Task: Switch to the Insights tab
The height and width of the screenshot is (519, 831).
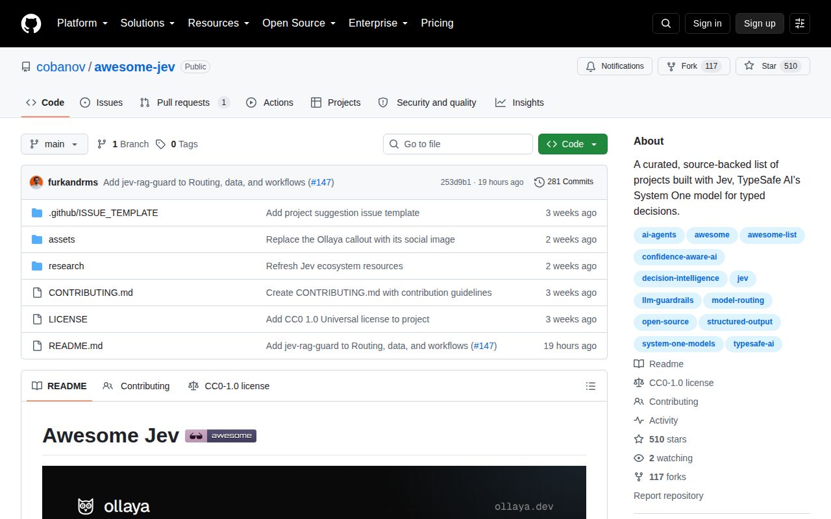Action: 519,103
